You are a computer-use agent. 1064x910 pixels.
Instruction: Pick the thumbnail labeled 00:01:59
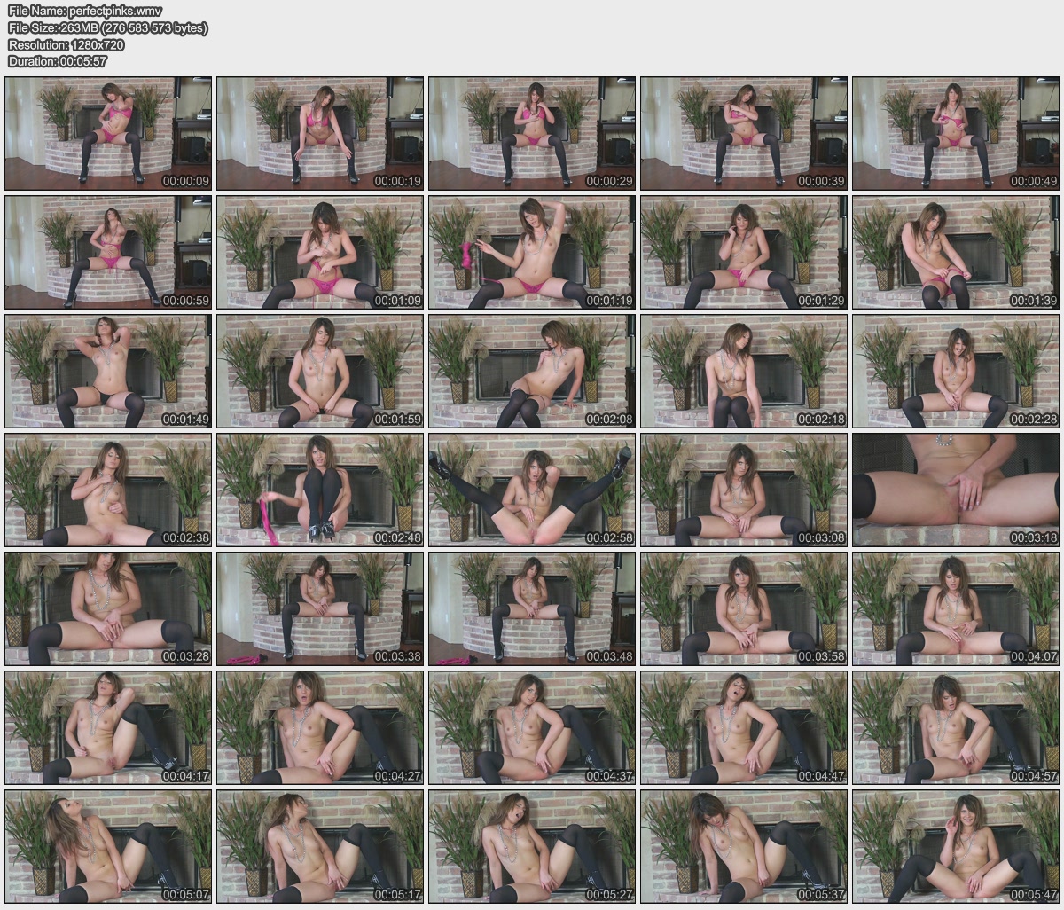tap(320, 371)
